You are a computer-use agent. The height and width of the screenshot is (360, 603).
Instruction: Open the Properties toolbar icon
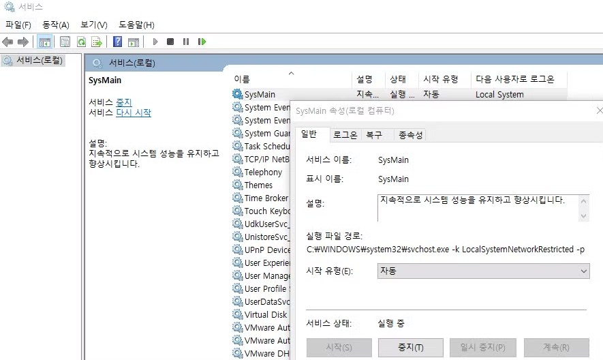point(65,42)
